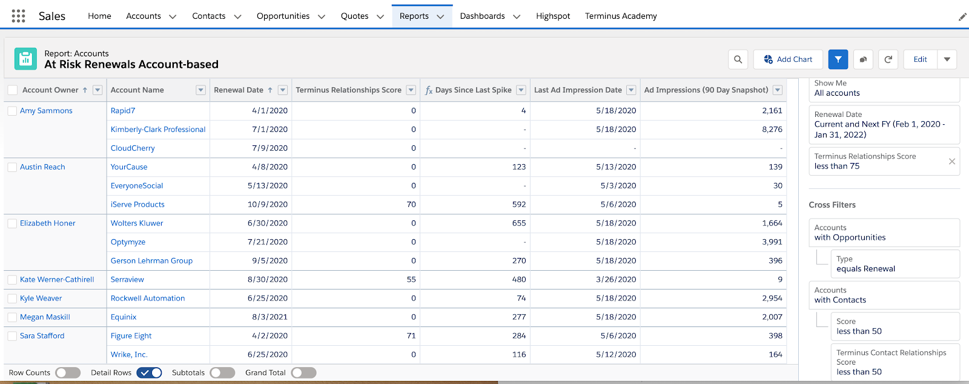Open the Opportunities tab
The height and width of the screenshot is (384, 969).
[283, 16]
